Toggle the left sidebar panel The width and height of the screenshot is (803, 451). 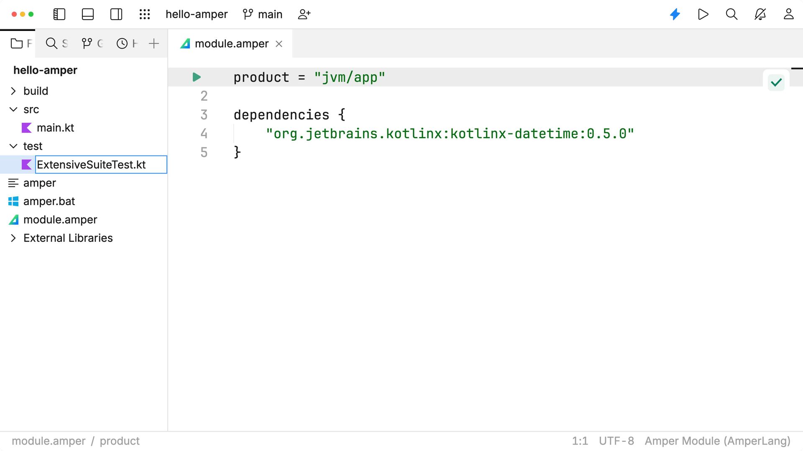click(x=59, y=14)
